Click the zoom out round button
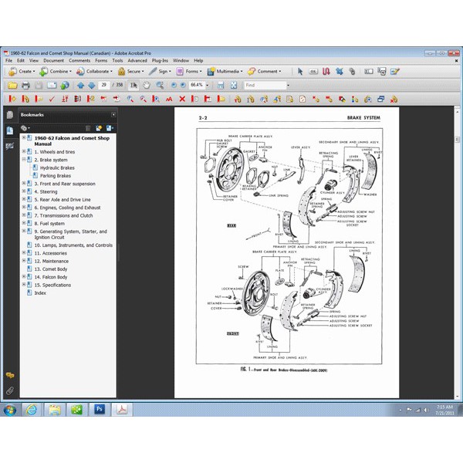The image size is (463, 463). (174, 85)
